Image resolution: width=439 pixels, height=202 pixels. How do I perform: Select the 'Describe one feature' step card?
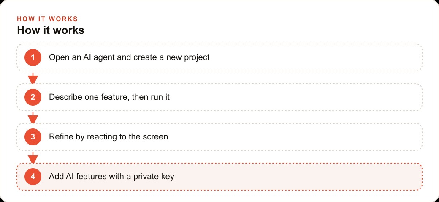coord(219,97)
